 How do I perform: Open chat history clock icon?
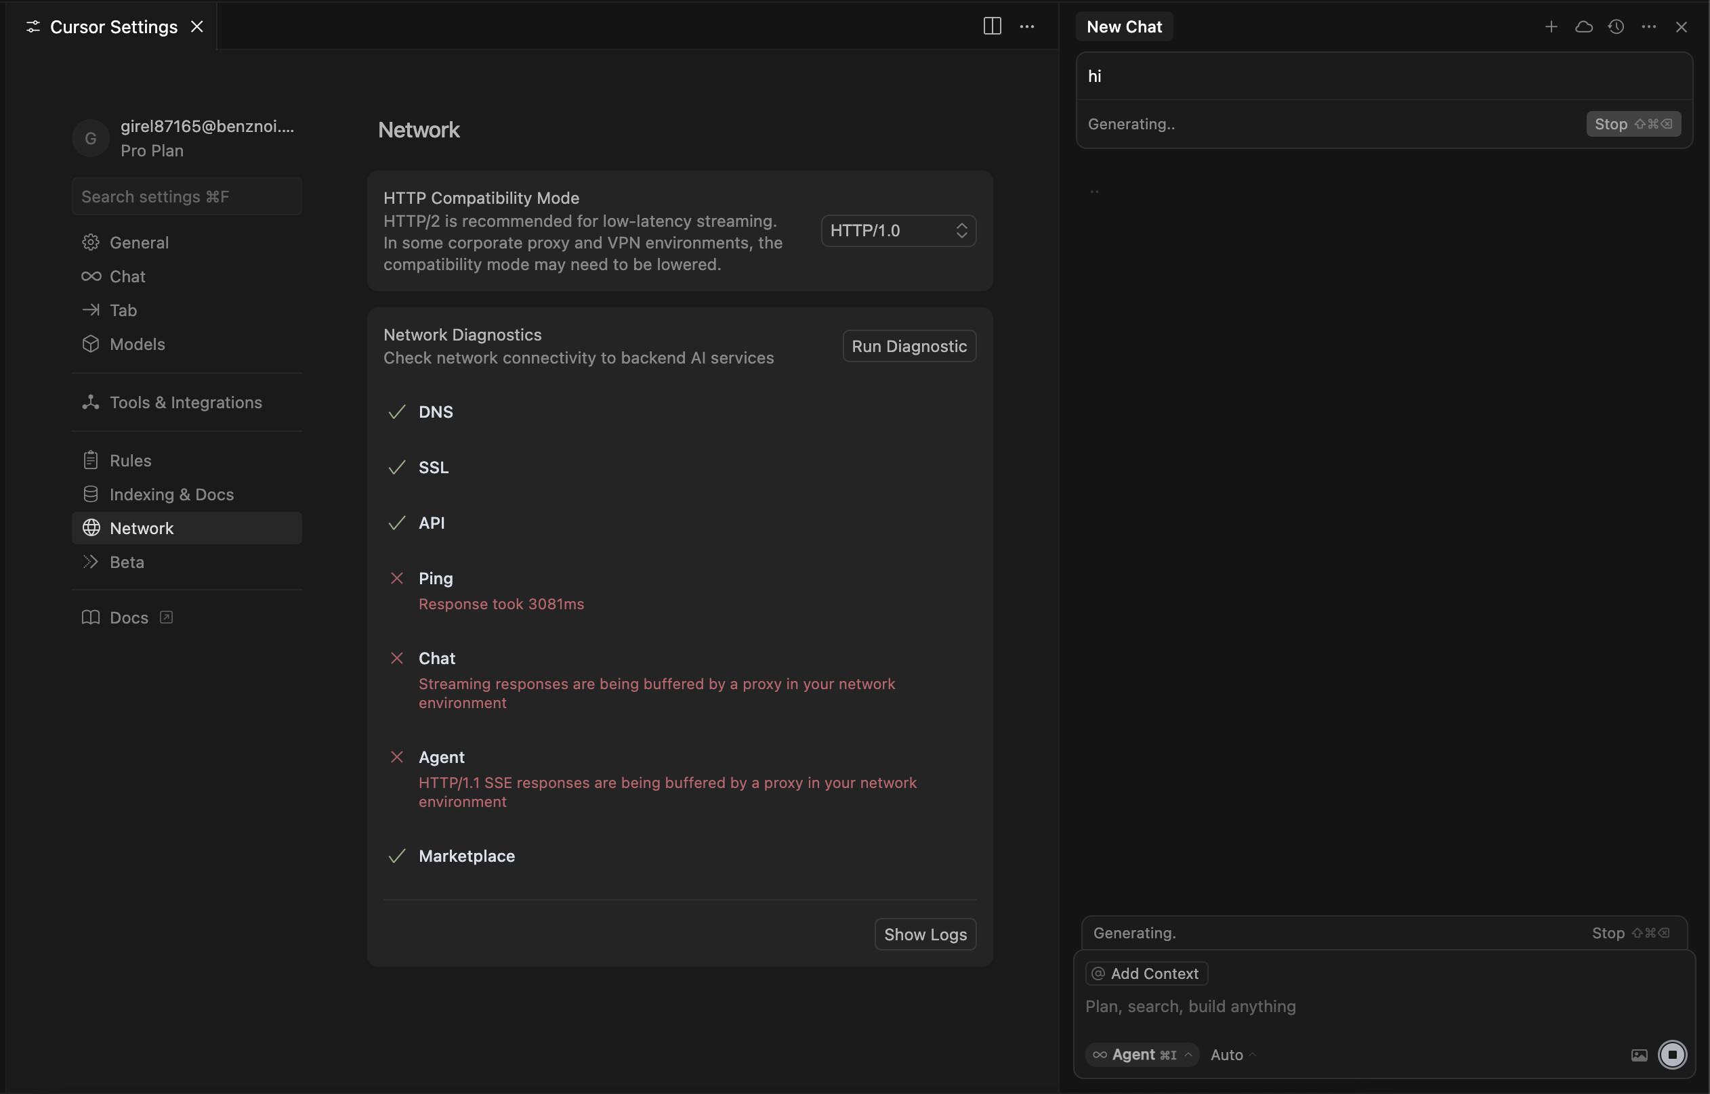point(1617,26)
